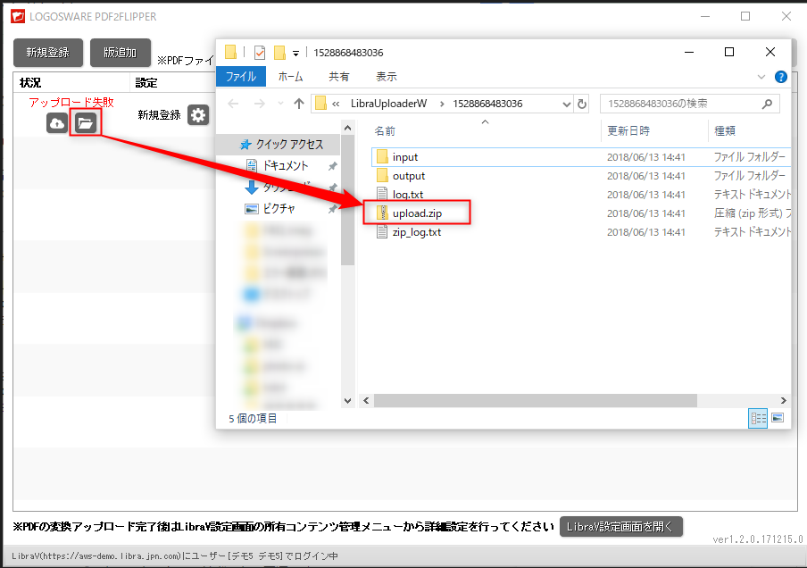Image resolution: width=807 pixels, height=568 pixels.
Task: Switch to the 表示 ribbon tab
Action: click(387, 77)
